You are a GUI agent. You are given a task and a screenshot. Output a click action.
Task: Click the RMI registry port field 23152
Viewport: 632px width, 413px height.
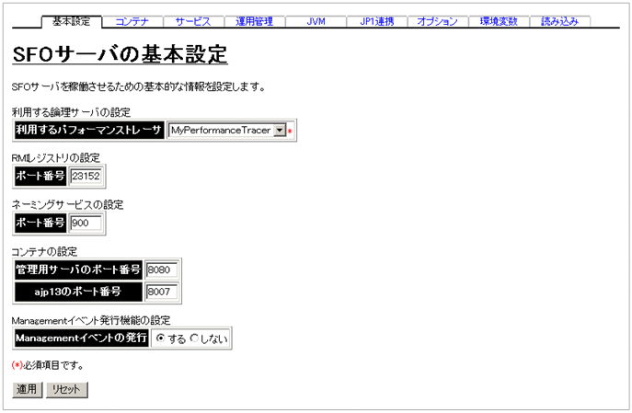point(86,176)
